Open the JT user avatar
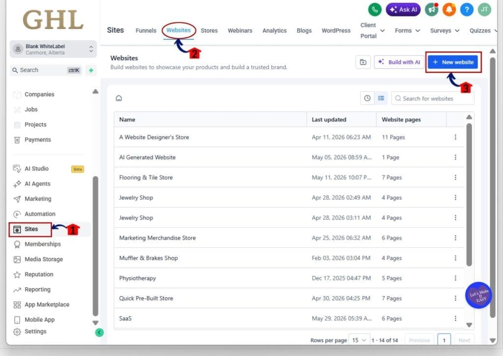The image size is (503, 356). click(484, 9)
